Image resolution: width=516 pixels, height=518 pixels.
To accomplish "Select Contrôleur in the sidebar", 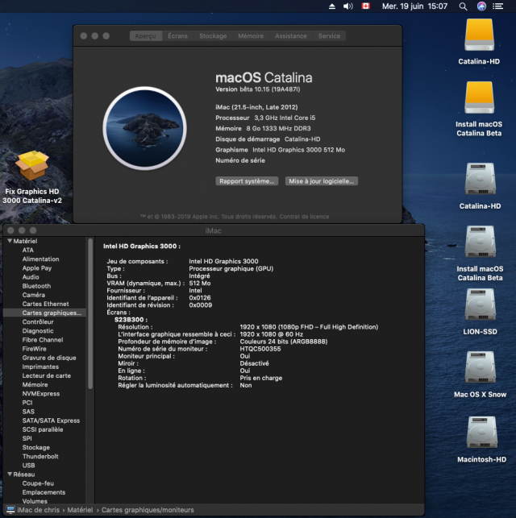I will click(38, 321).
